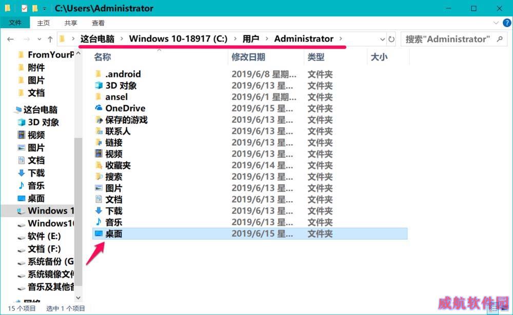Viewport: 513px width, 315px height.
Task: Select the 桌面 folder icon in file list
Action: pyautogui.click(x=98, y=233)
